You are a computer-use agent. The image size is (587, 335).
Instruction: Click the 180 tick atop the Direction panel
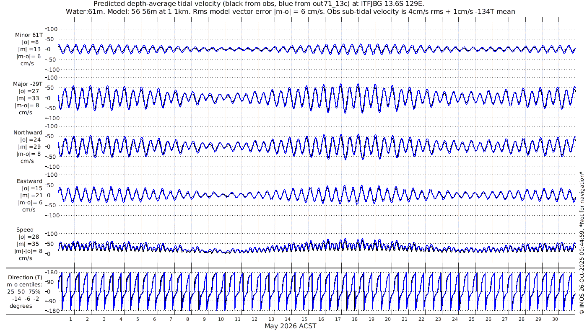pos(51,273)
